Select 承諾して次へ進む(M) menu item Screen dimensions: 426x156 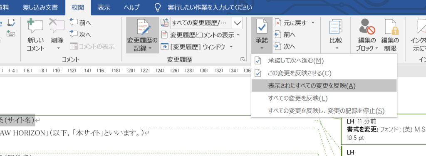pos(324,61)
